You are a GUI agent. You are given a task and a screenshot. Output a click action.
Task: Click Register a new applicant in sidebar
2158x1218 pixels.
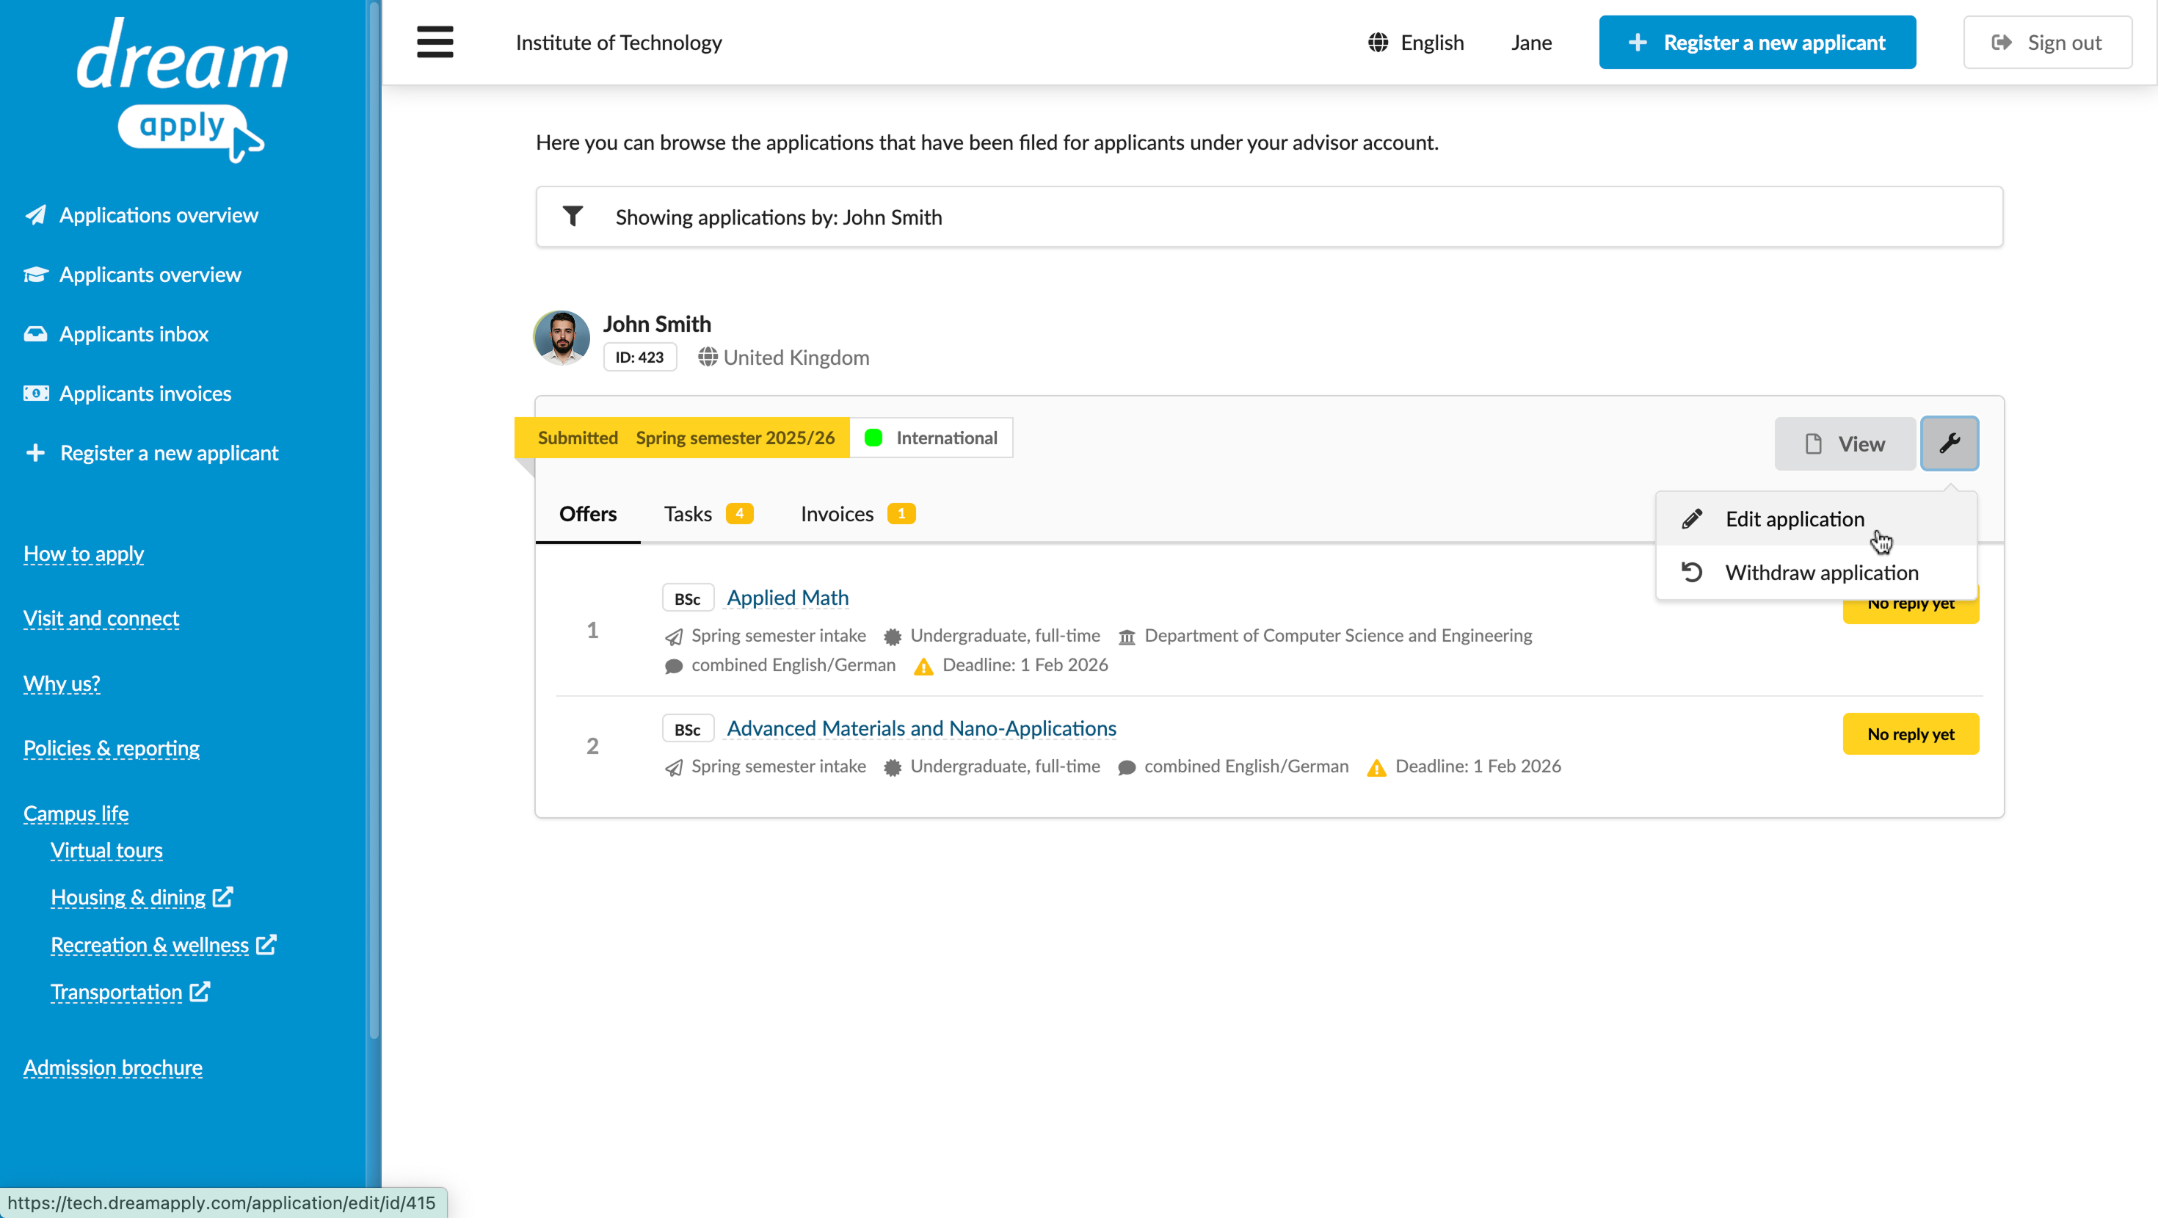click(x=152, y=453)
